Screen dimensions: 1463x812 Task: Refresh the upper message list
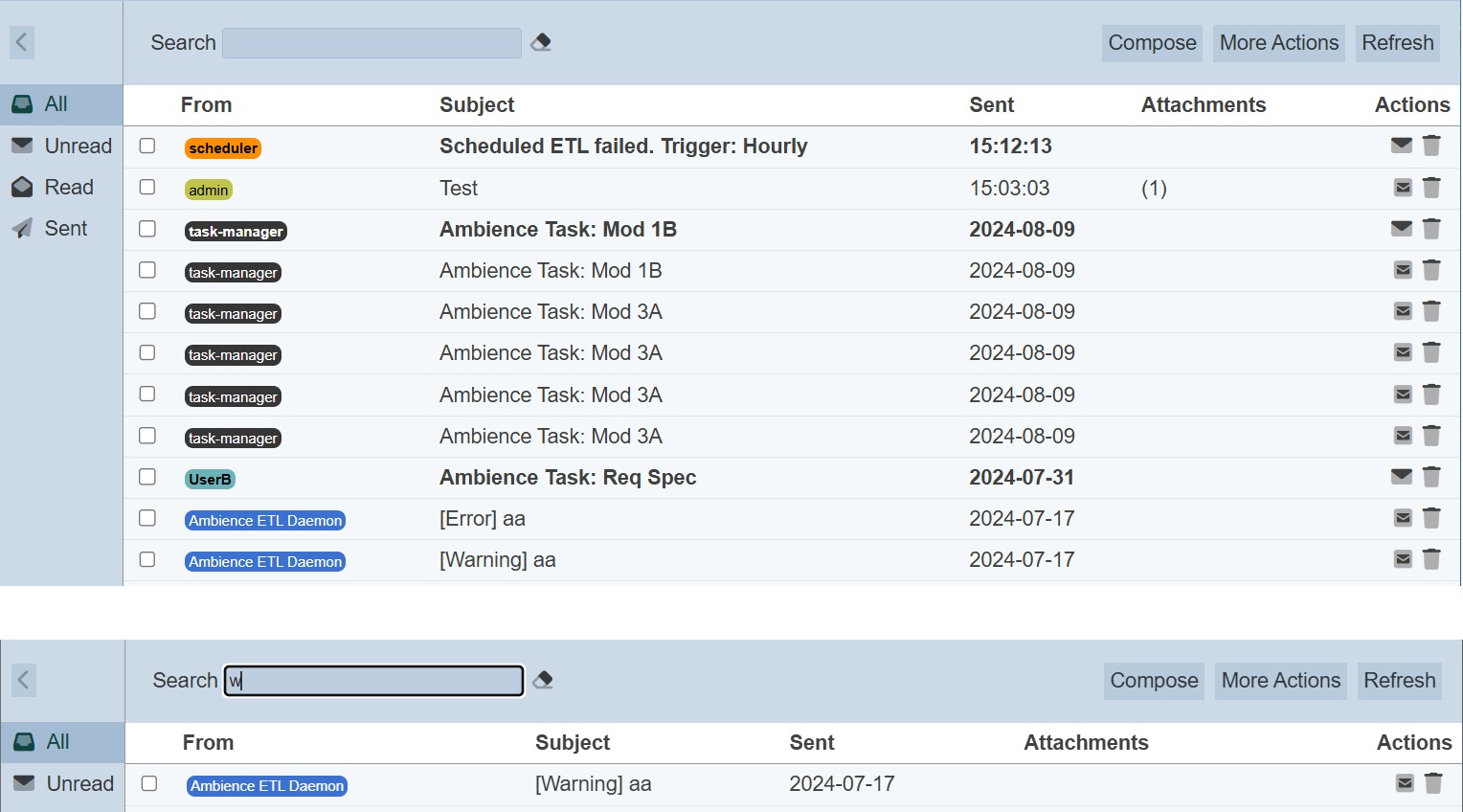(x=1397, y=43)
